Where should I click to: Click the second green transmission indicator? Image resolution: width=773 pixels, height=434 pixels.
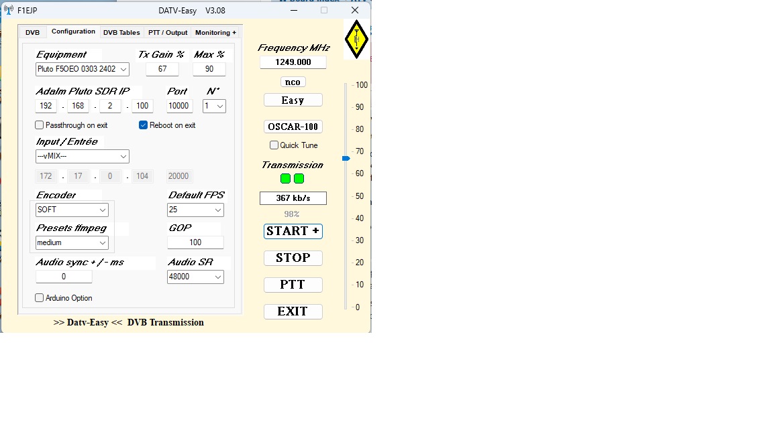299,179
